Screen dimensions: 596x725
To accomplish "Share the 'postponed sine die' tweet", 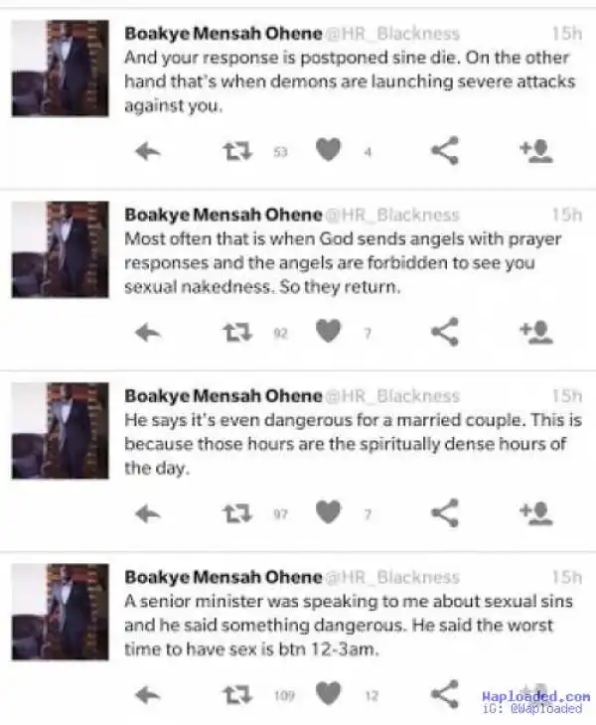I will pyautogui.click(x=444, y=150).
